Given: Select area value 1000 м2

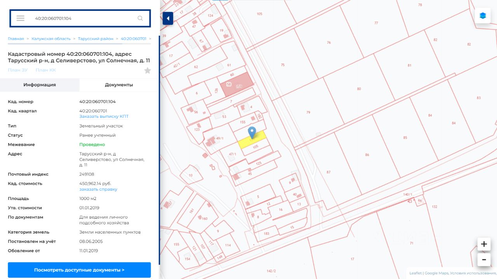Looking at the screenshot, I should (88, 199).
